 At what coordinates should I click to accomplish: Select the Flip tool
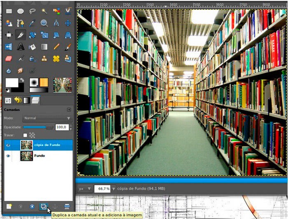click(9, 47)
